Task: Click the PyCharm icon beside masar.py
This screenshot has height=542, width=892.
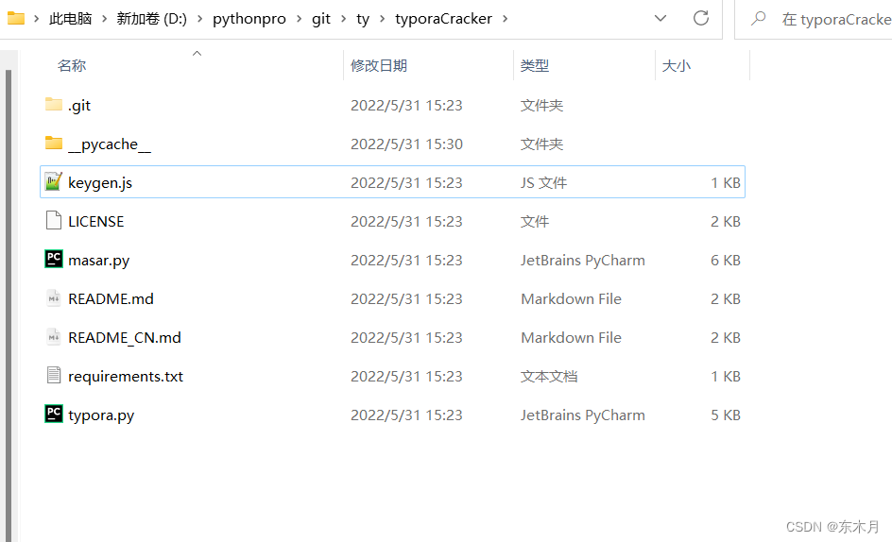Action: point(54,259)
